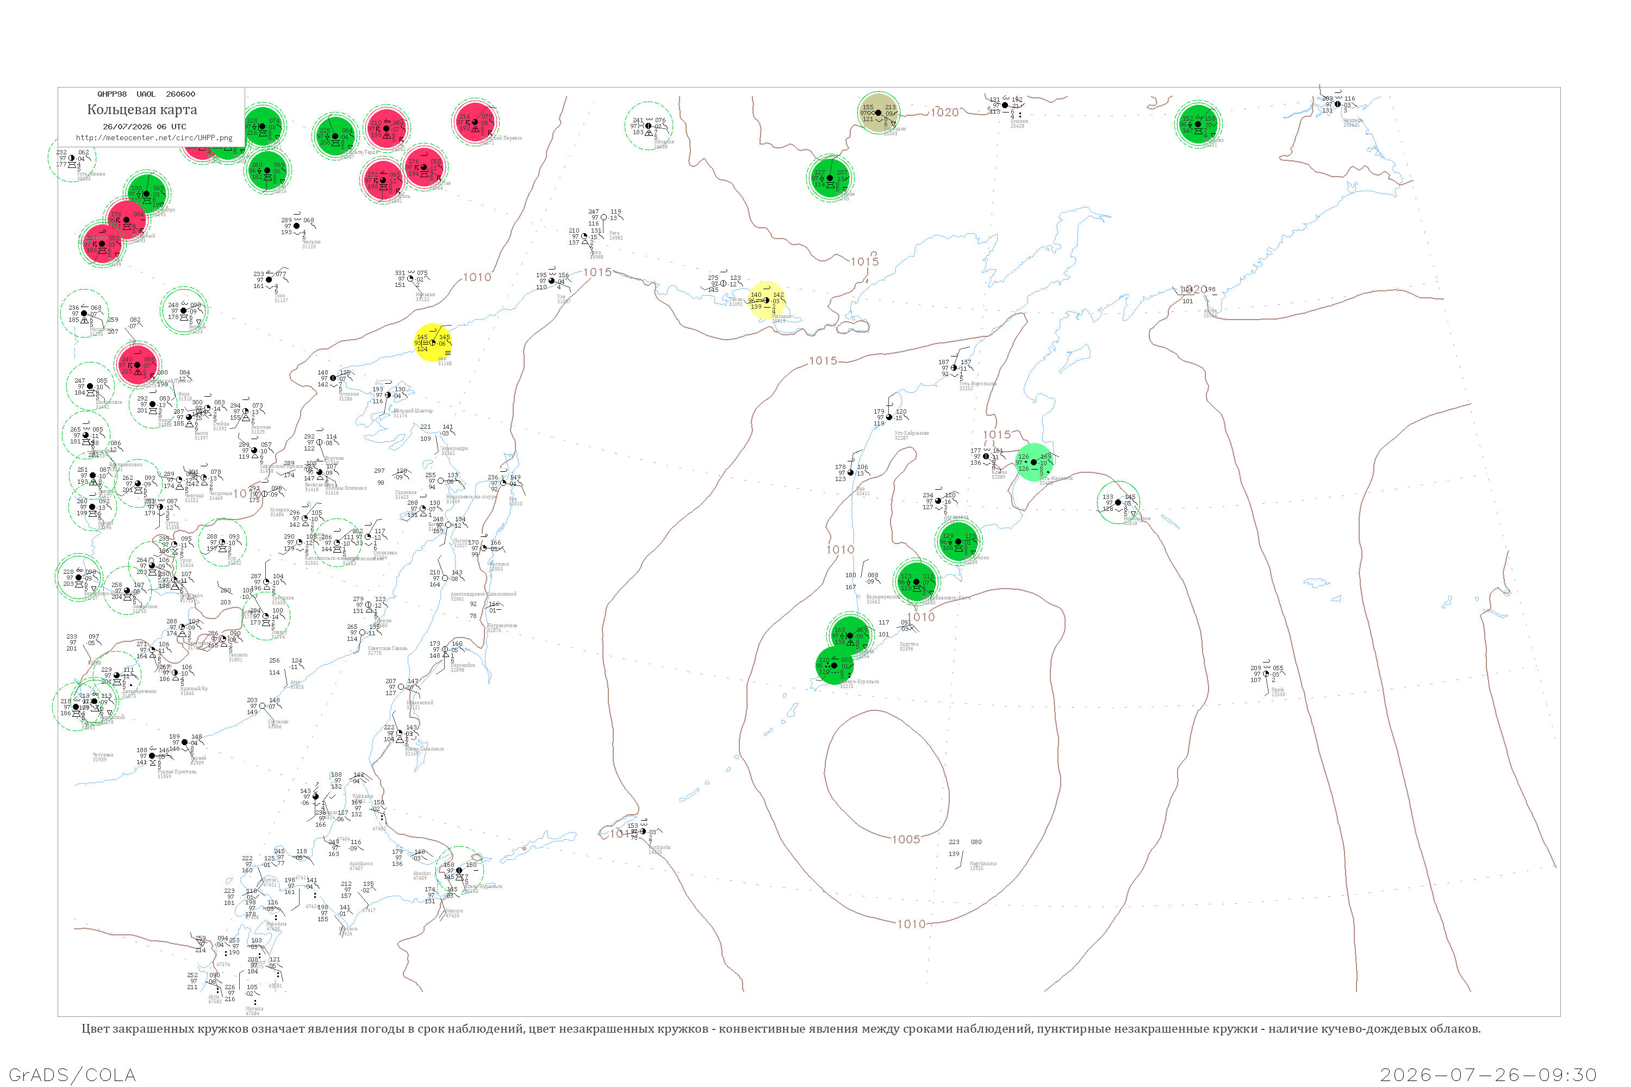Select the Ходутка 32596 station label
Viewport: 1631px width, 1087px height.
[x=909, y=646]
